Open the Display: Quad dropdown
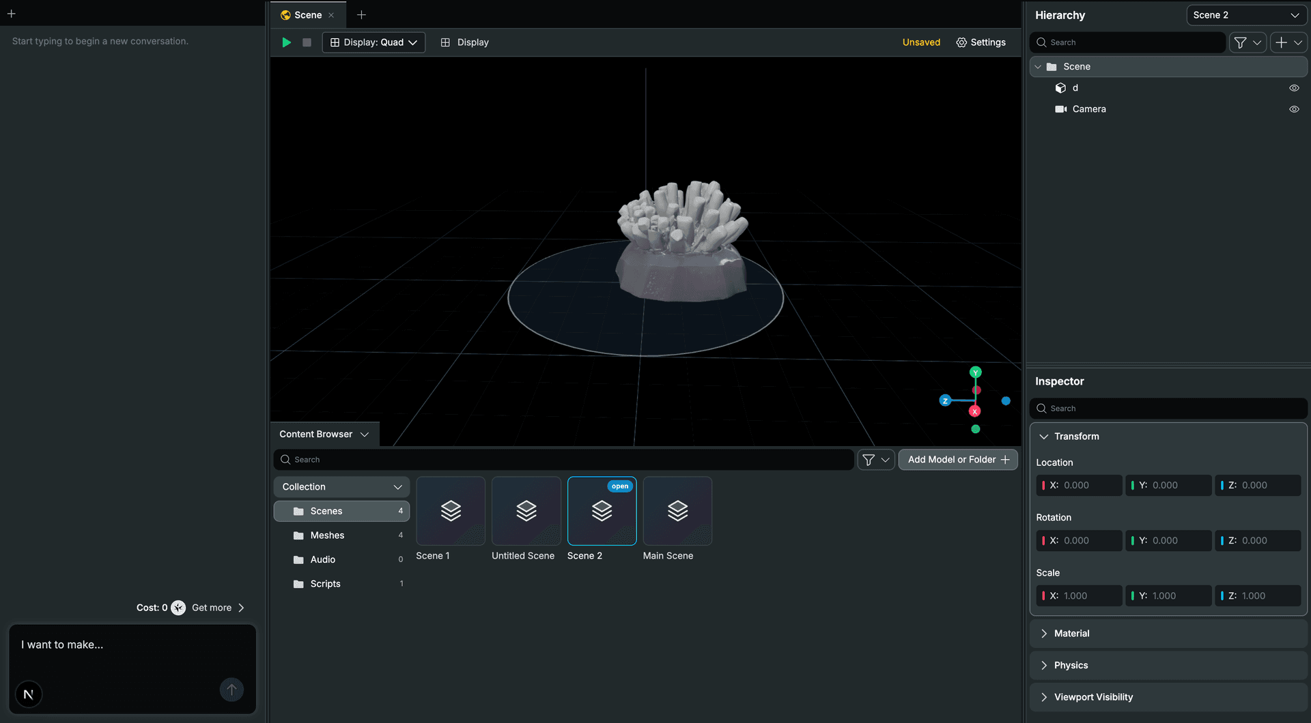 click(373, 42)
